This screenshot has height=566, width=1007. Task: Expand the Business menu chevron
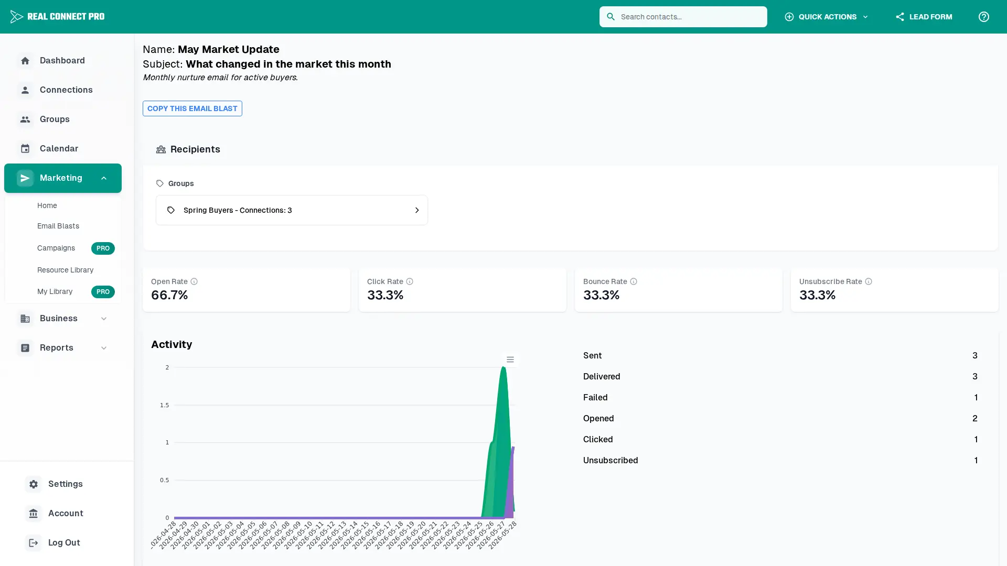tap(104, 319)
